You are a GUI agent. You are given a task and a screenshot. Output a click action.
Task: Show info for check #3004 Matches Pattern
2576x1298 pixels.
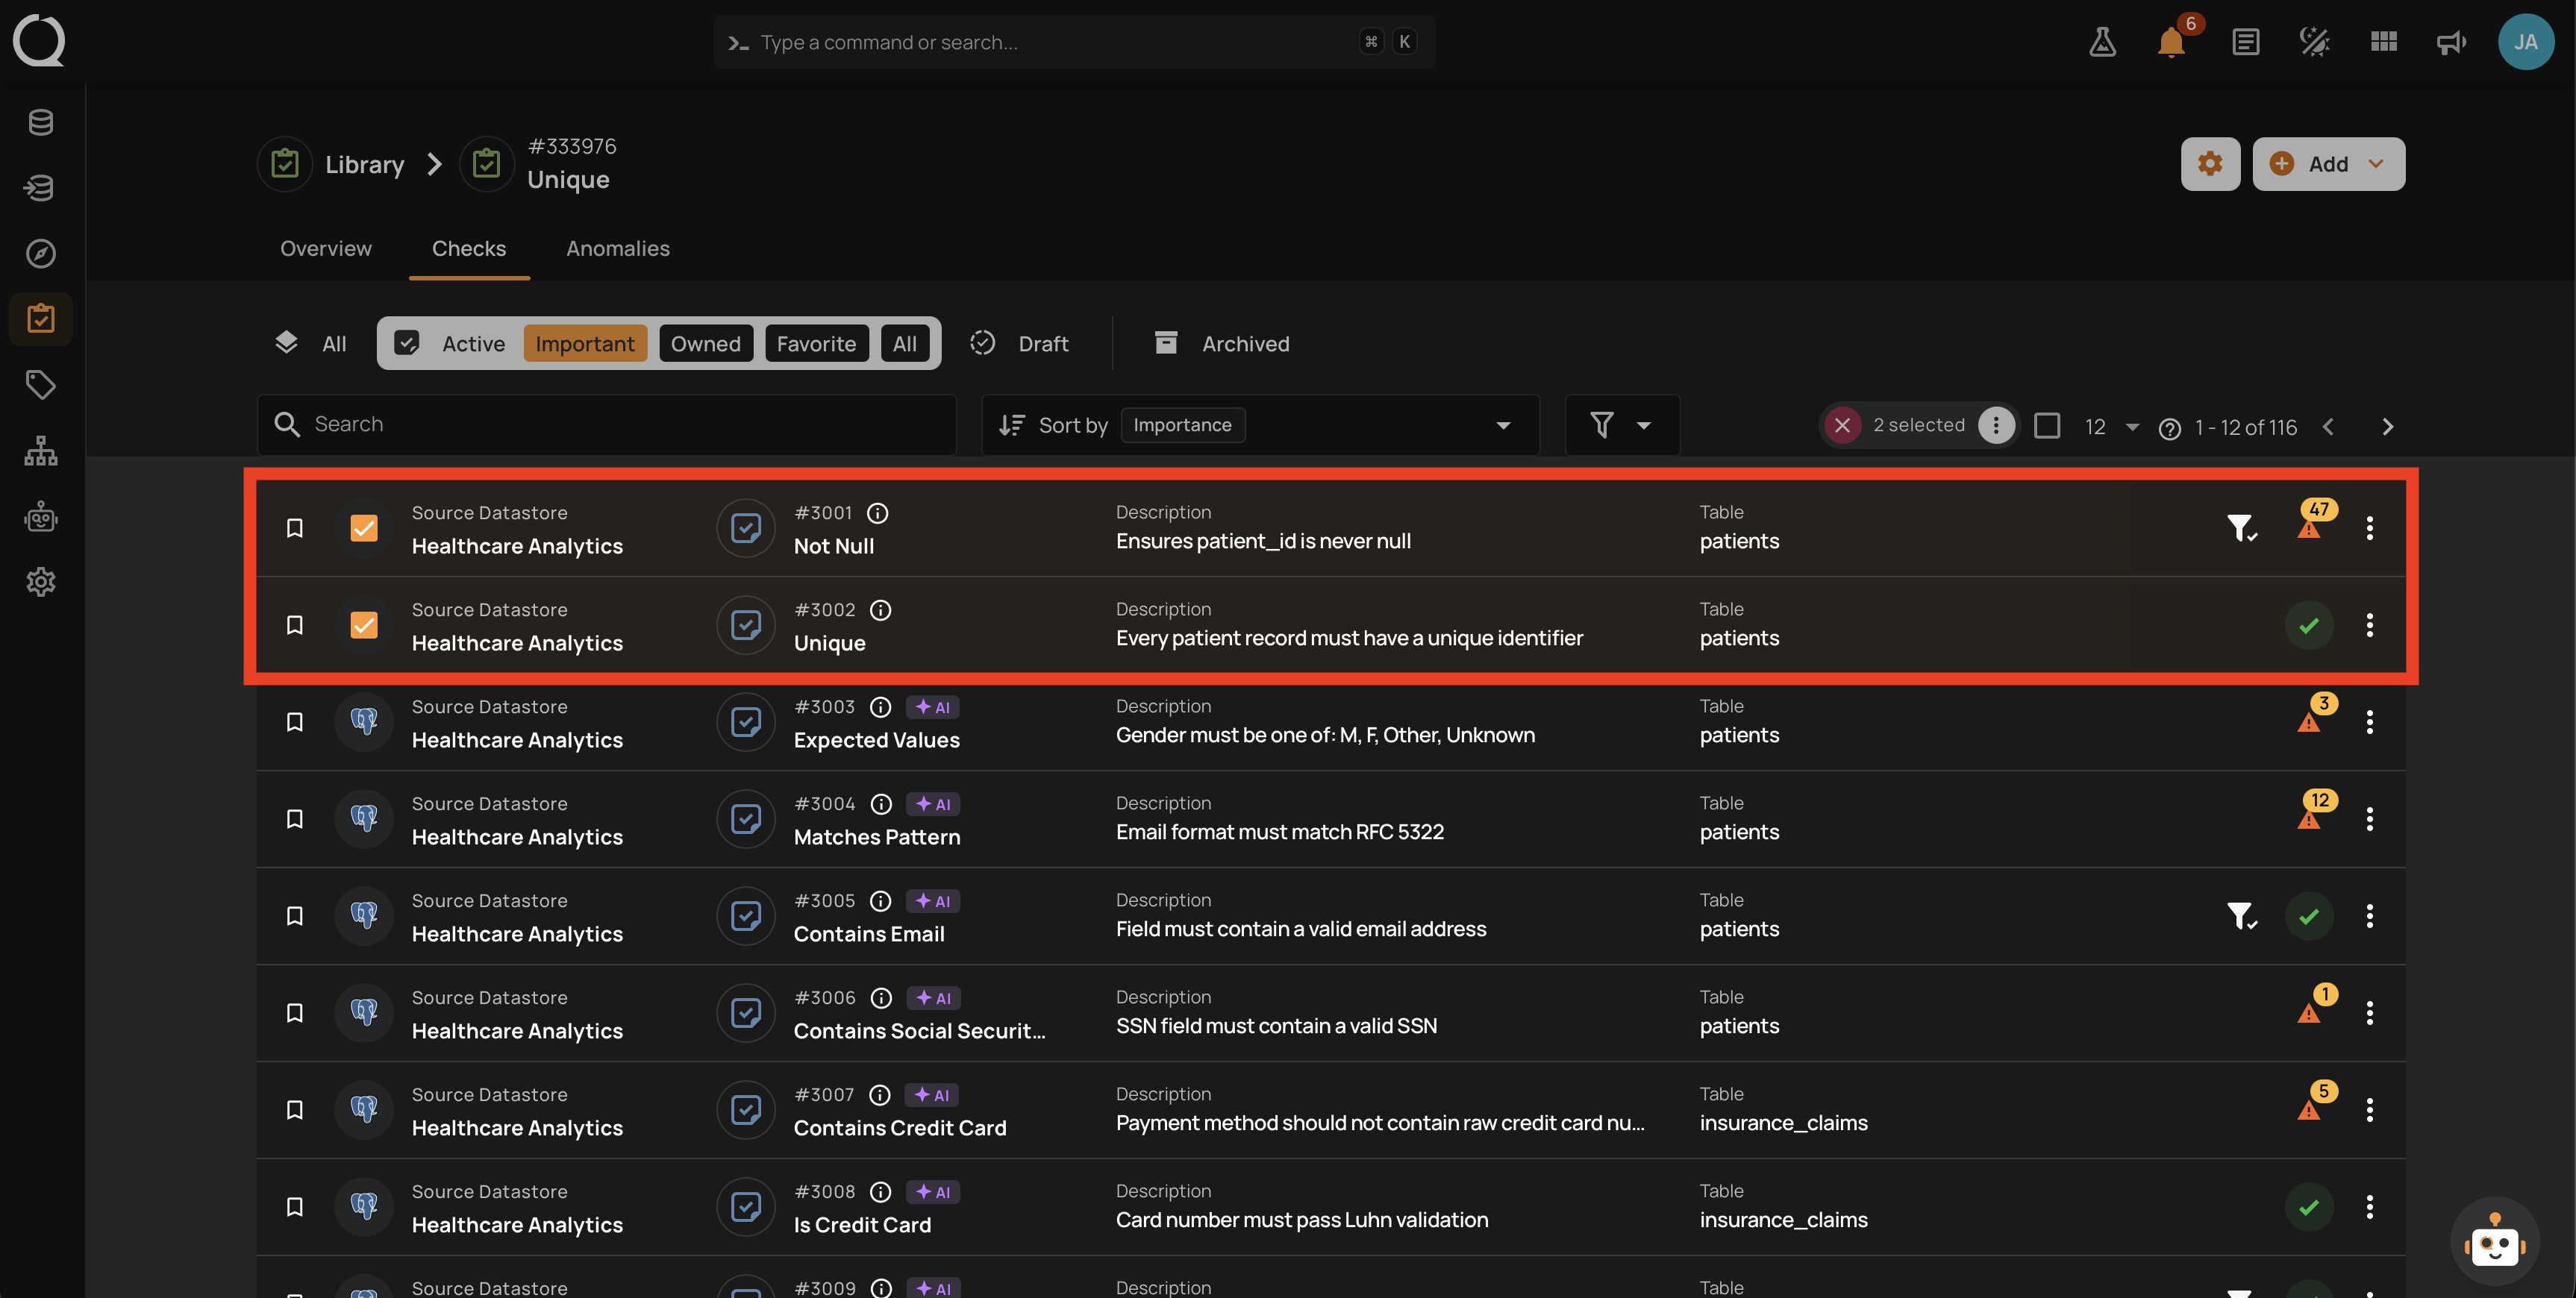pos(881,804)
